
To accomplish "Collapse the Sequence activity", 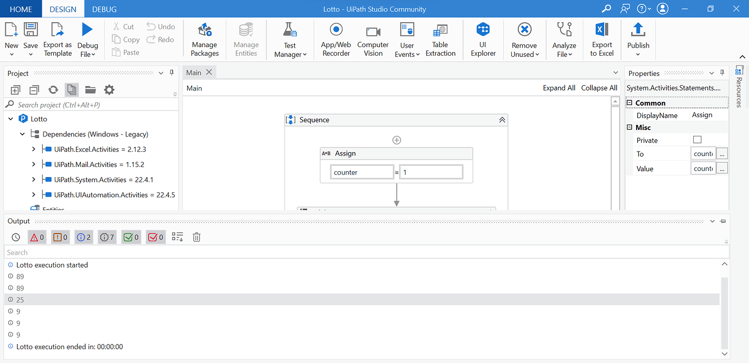I will pos(502,119).
